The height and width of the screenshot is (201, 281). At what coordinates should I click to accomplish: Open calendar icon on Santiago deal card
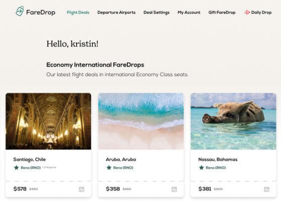pyautogui.click(x=81, y=189)
